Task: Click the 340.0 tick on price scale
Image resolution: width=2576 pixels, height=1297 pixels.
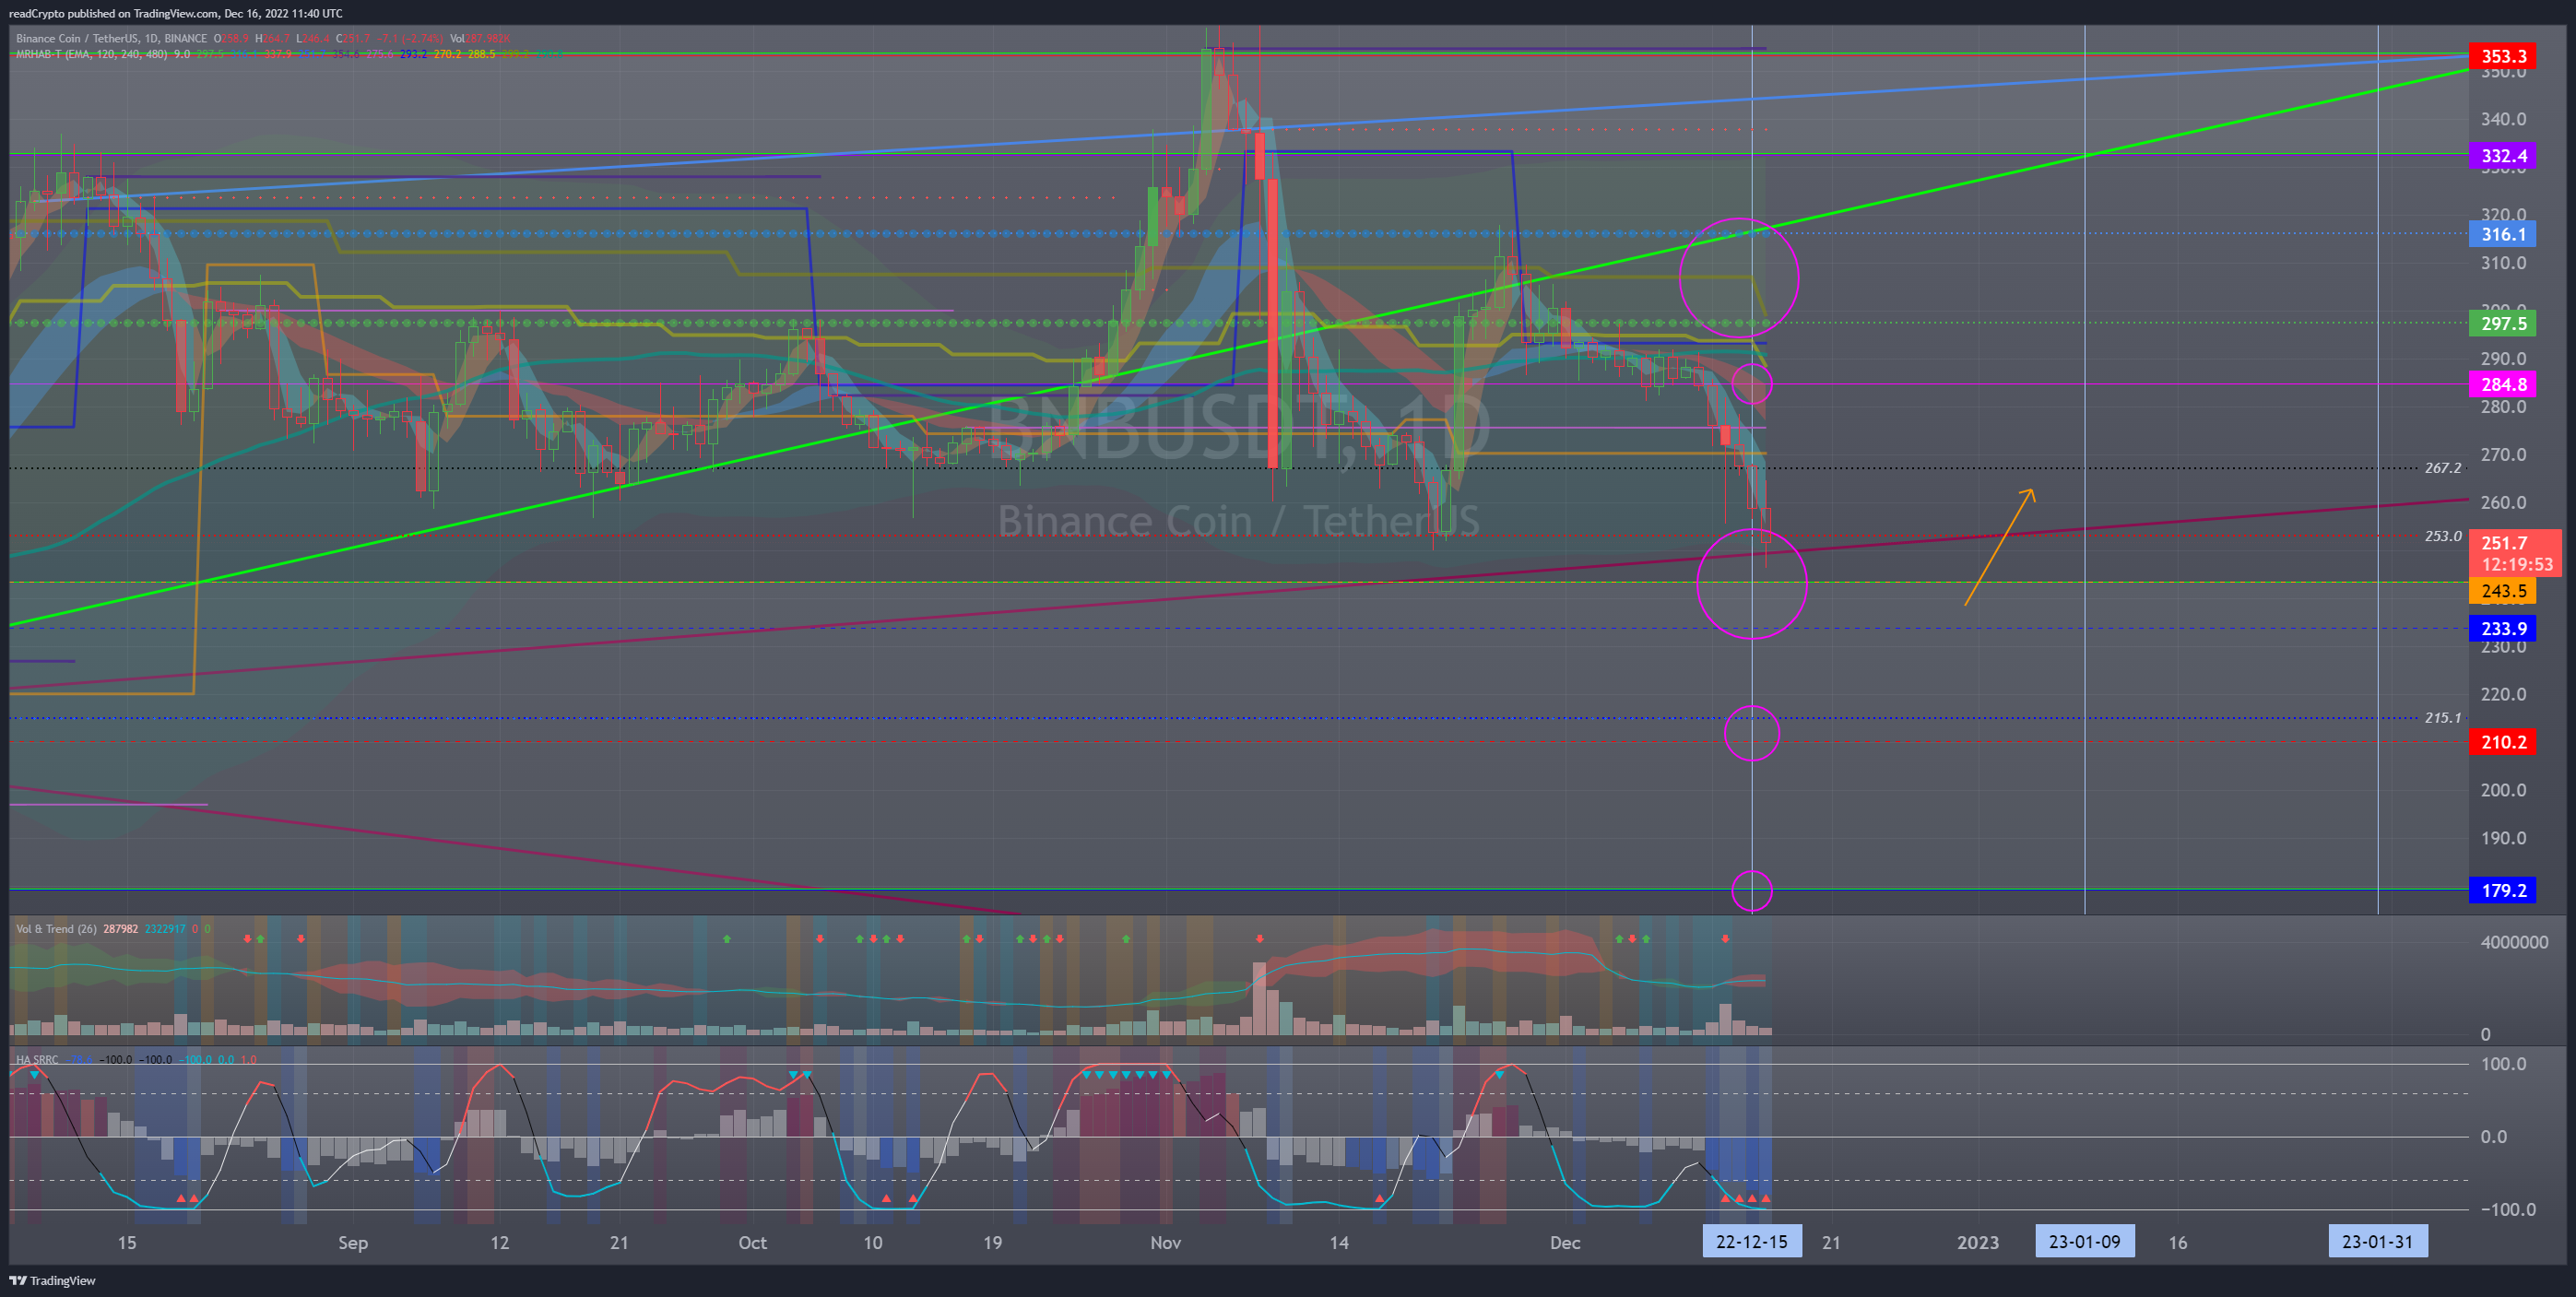Action: pyautogui.click(x=2503, y=119)
